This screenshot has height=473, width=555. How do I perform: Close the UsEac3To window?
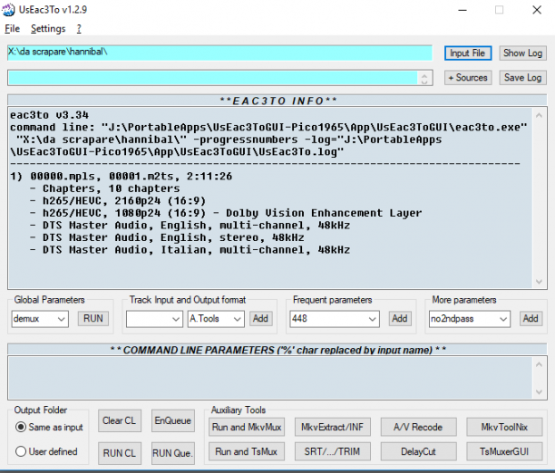(x=537, y=10)
